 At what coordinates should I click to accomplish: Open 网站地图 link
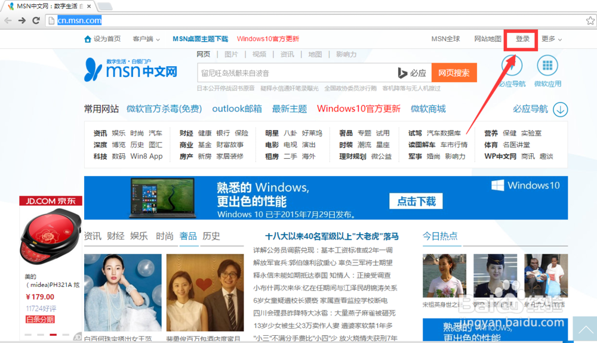tap(488, 39)
